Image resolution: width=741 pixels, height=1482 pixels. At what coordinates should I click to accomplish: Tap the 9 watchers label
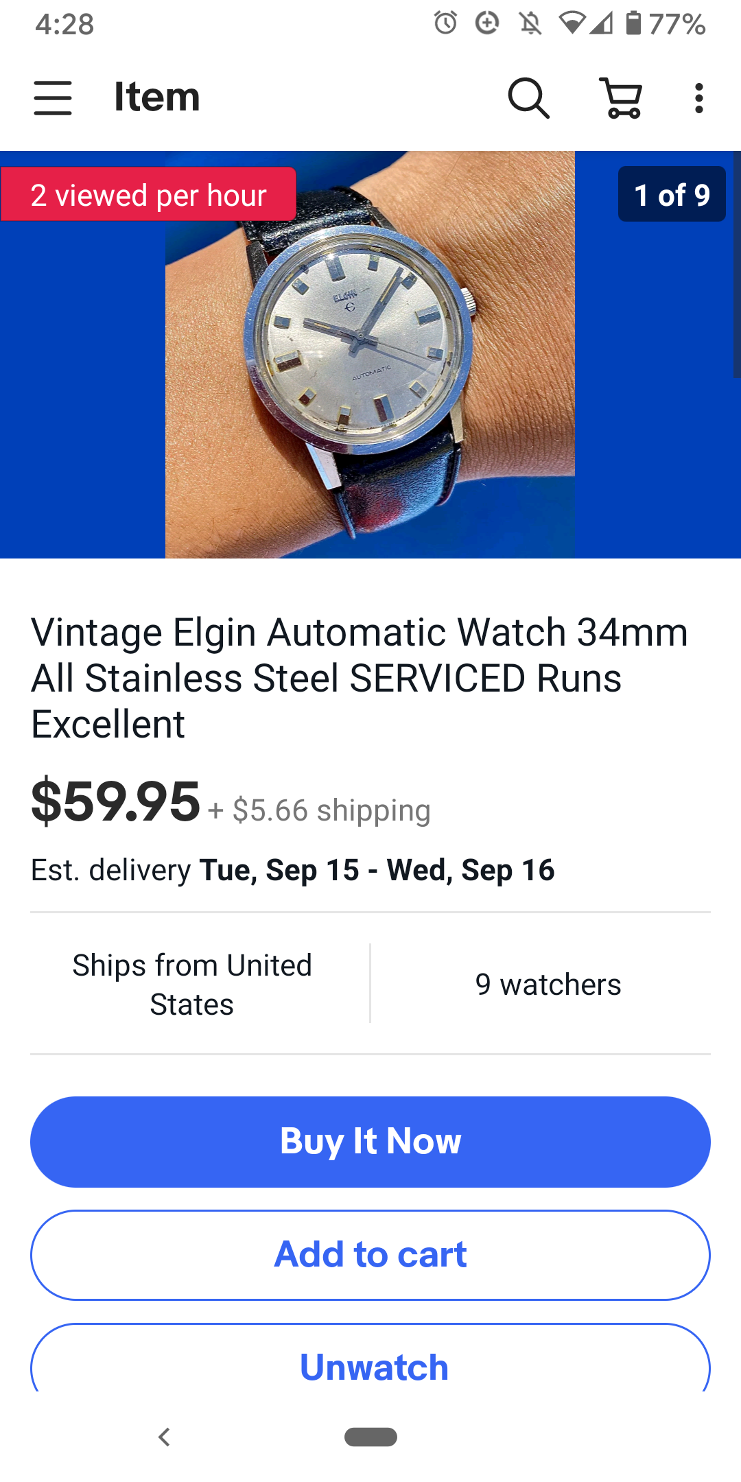(x=548, y=985)
